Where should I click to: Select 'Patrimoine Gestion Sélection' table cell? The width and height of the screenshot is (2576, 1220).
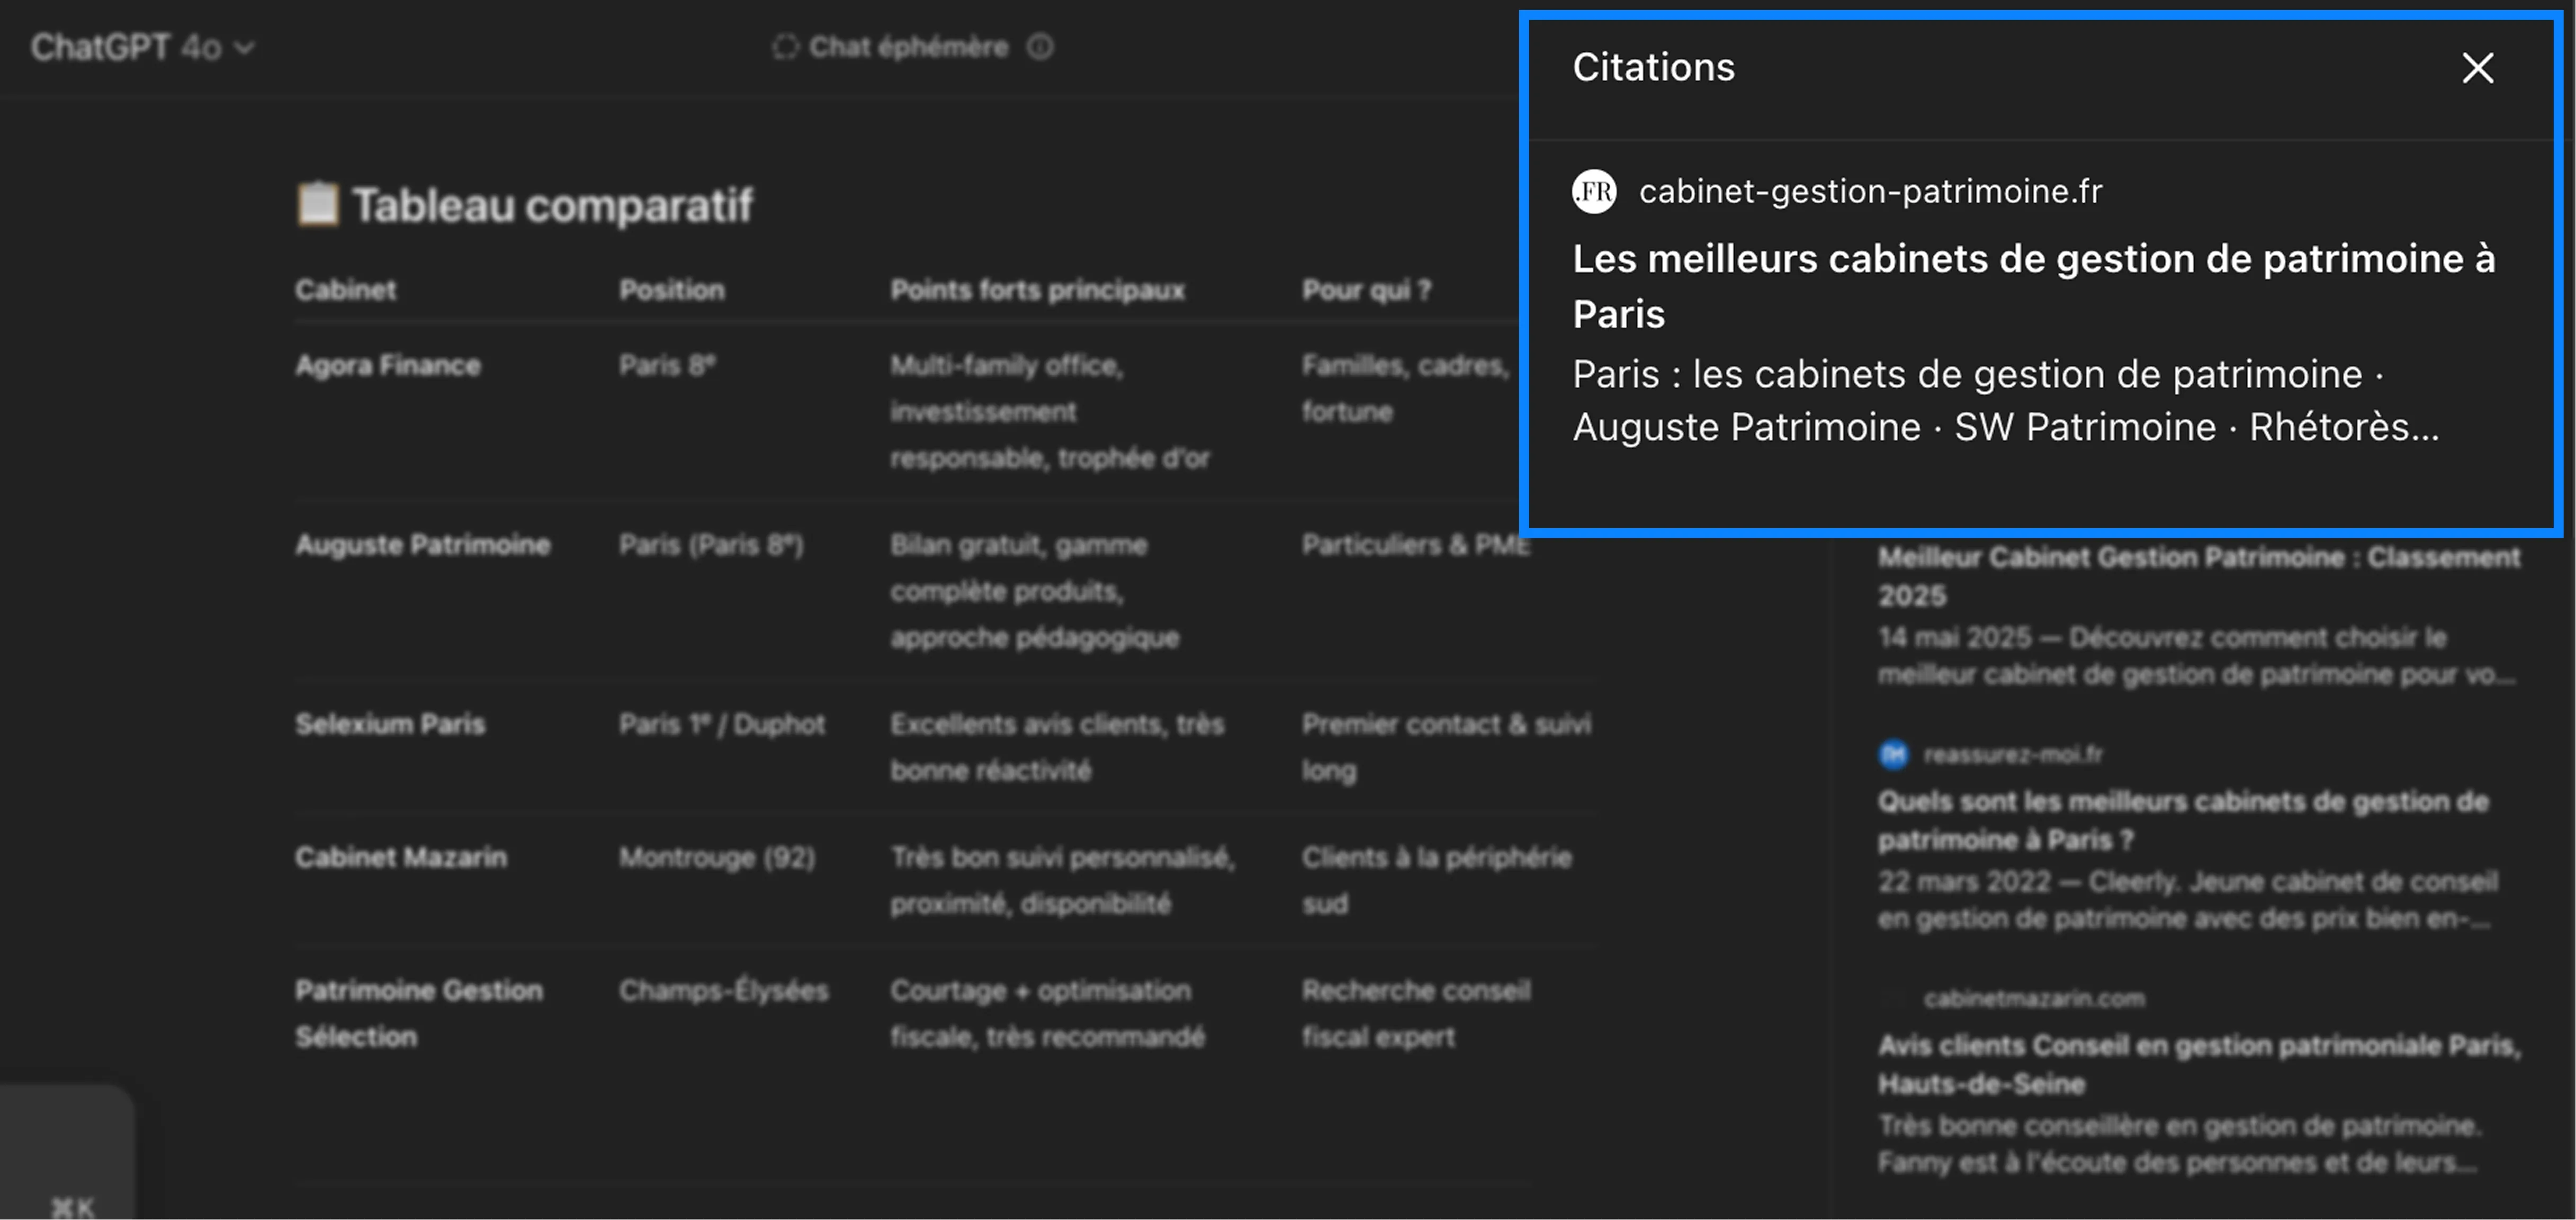pyautogui.click(x=418, y=1013)
